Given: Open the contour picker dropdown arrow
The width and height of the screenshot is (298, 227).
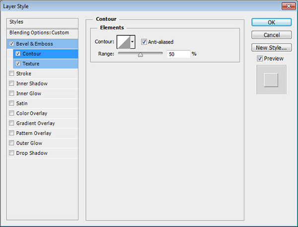Looking at the screenshot, I should (x=133, y=42).
